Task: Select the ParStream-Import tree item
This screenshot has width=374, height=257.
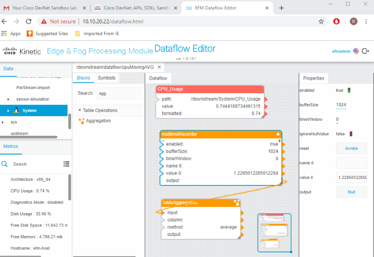Action: point(33,88)
